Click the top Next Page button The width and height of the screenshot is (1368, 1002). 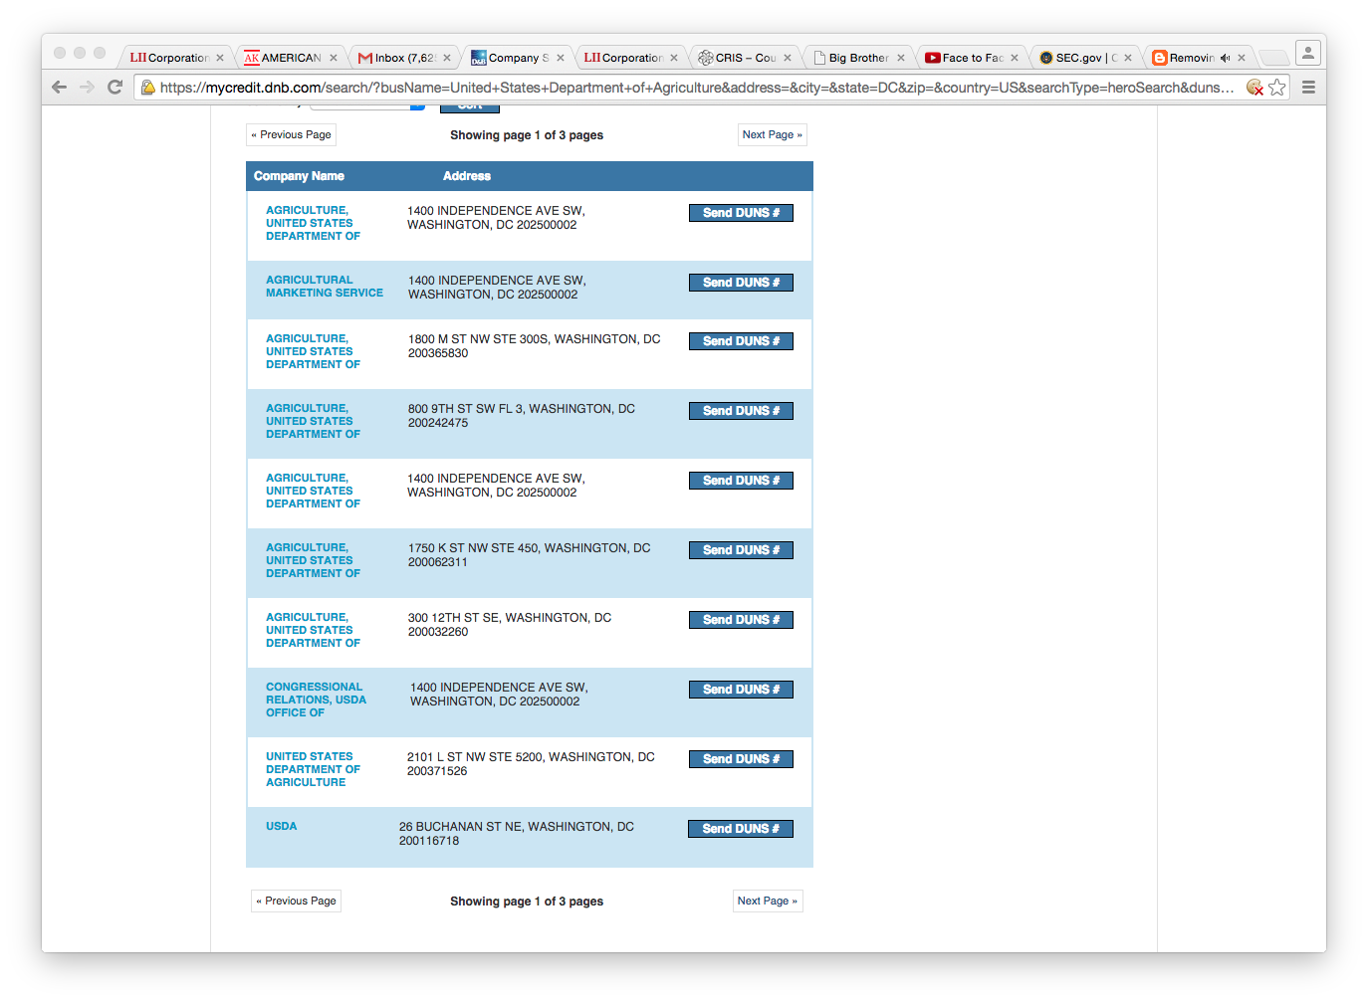[772, 135]
